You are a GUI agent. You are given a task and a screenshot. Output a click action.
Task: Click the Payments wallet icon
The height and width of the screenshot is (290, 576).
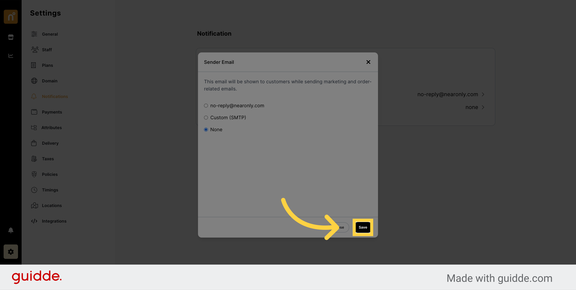[34, 112]
